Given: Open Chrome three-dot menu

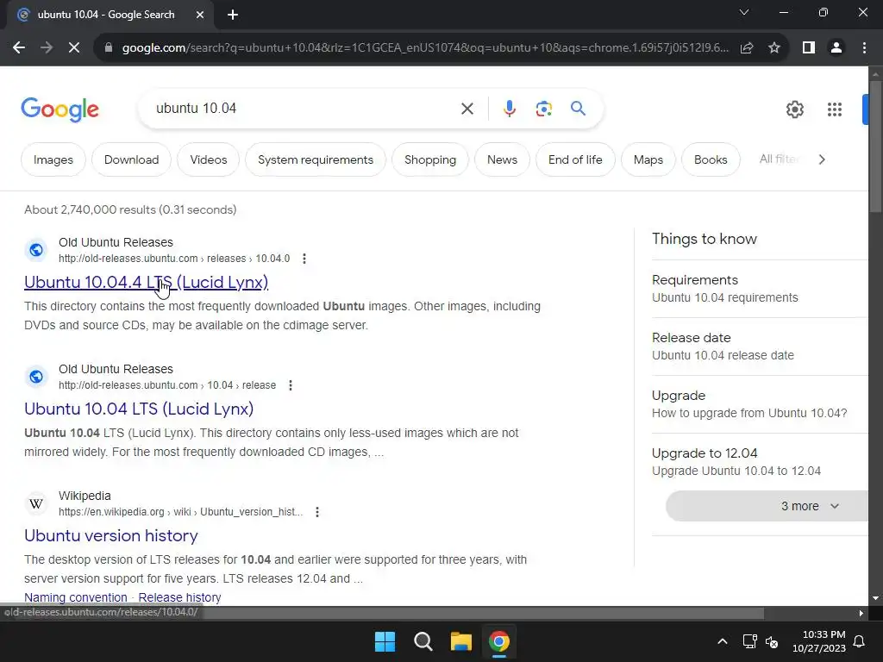Looking at the screenshot, I should tap(864, 48).
